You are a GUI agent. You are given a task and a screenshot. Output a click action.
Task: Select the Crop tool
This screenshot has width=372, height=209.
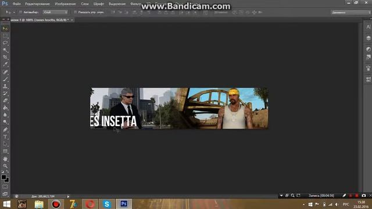pyautogui.click(x=5, y=57)
